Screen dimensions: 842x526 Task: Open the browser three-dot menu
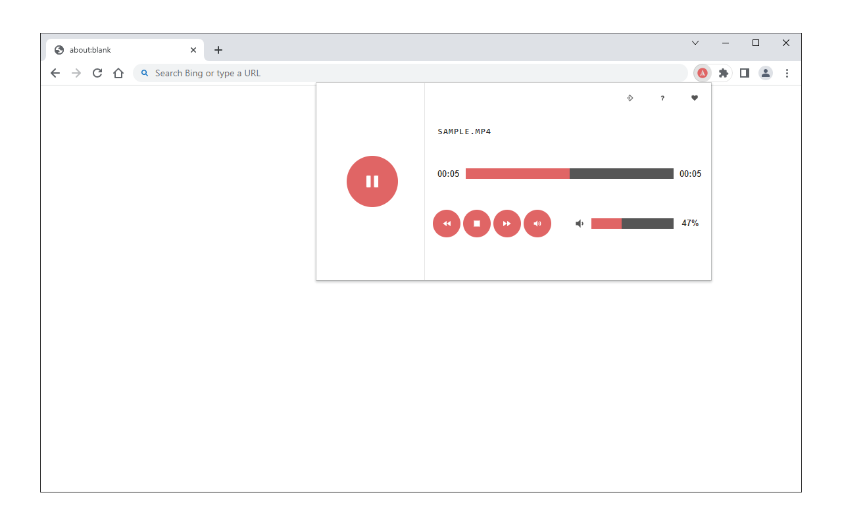point(787,73)
